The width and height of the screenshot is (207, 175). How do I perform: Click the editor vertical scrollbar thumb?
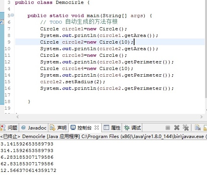(x=206, y=49)
